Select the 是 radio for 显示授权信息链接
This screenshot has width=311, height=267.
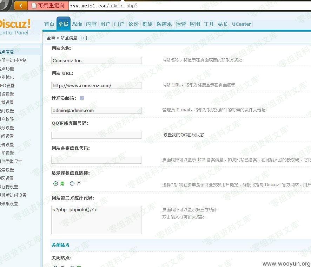(56, 183)
